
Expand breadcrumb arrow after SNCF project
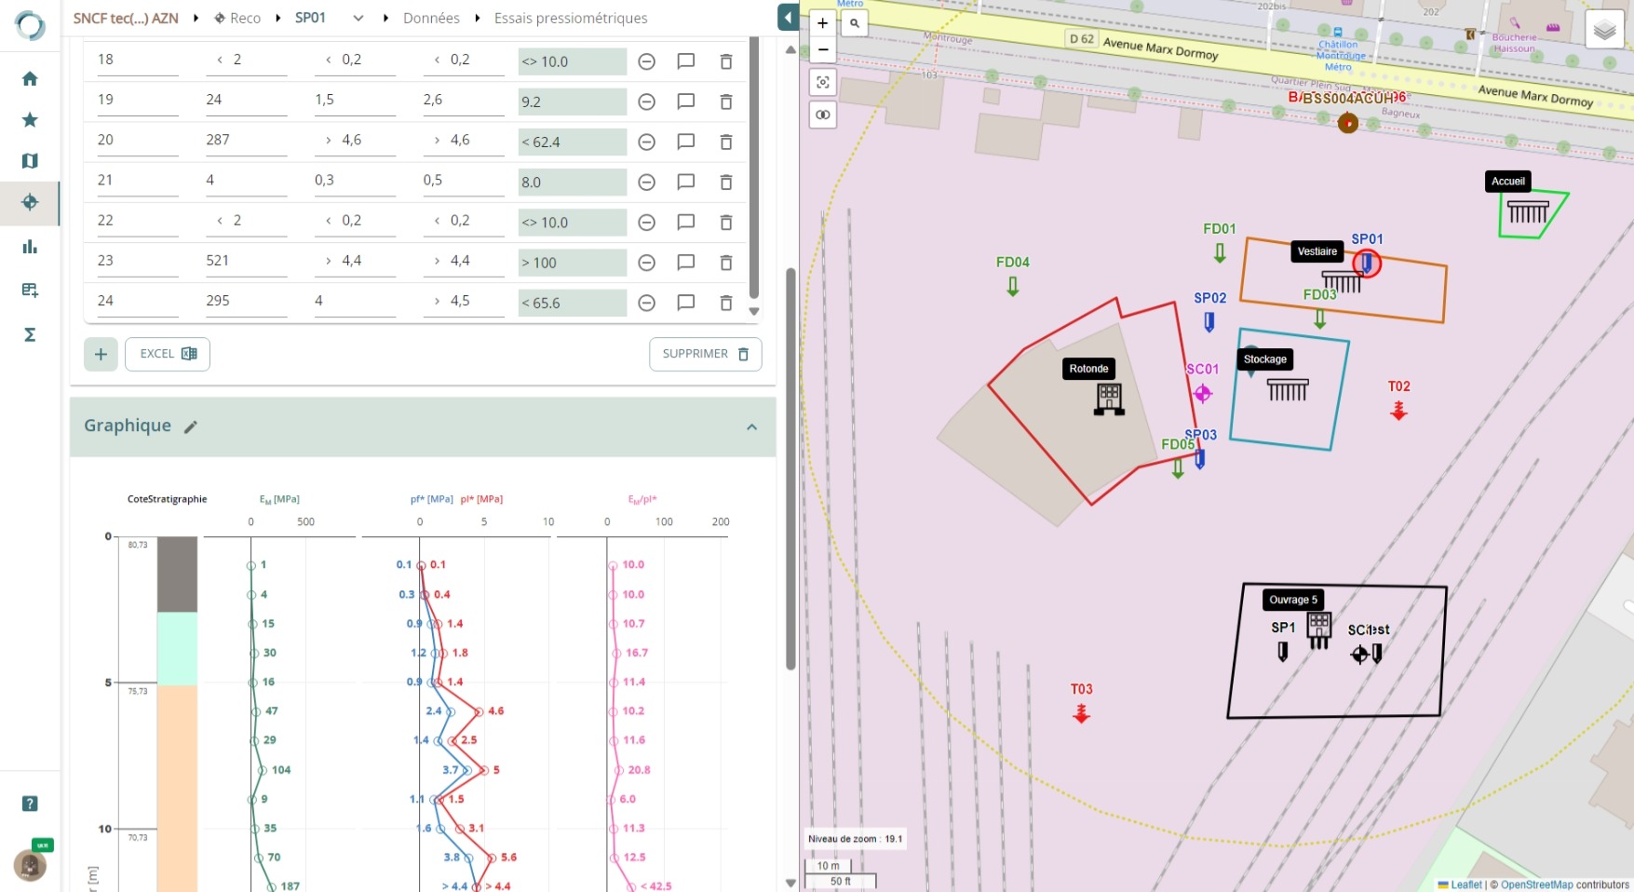[x=196, y=19]
